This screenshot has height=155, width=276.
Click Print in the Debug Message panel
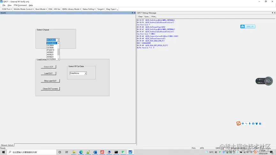click(x=154, y=17)
